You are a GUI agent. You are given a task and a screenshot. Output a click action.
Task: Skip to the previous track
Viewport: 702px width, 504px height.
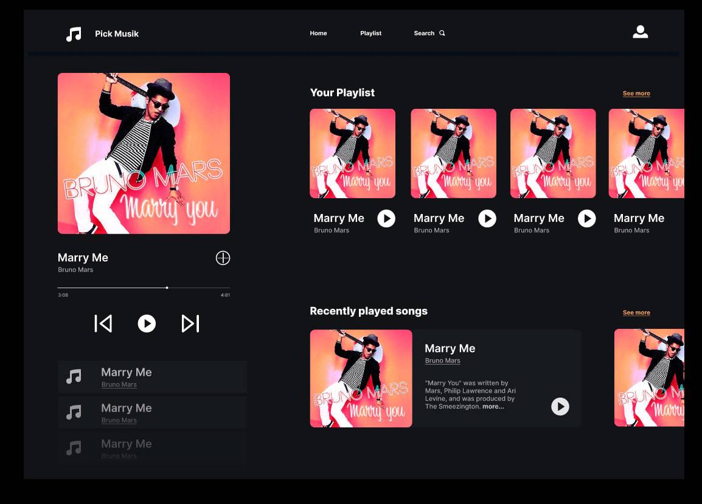coord(103,323)
